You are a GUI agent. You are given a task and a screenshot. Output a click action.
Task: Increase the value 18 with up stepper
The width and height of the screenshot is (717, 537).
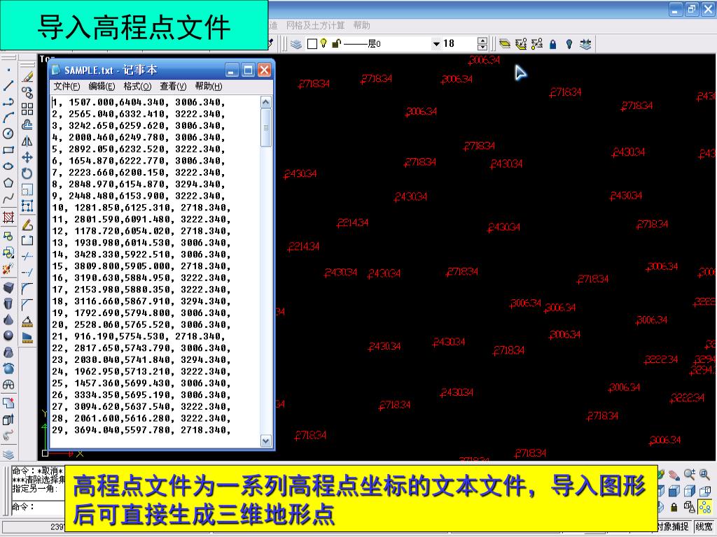pyautogui.click(x=482, y=41)
